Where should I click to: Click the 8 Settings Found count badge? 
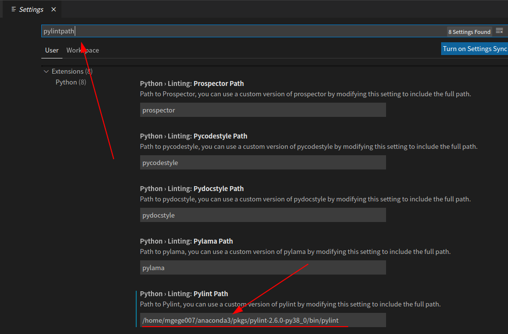469,32
